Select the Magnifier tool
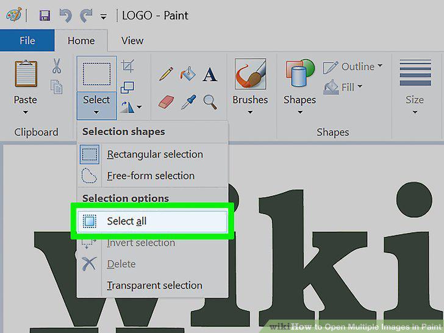Screen dimensions: 444x333 210,102
